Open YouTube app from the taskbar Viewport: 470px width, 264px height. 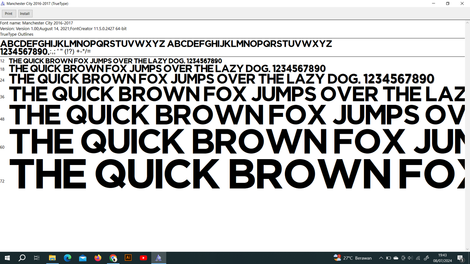click(143, 258)
